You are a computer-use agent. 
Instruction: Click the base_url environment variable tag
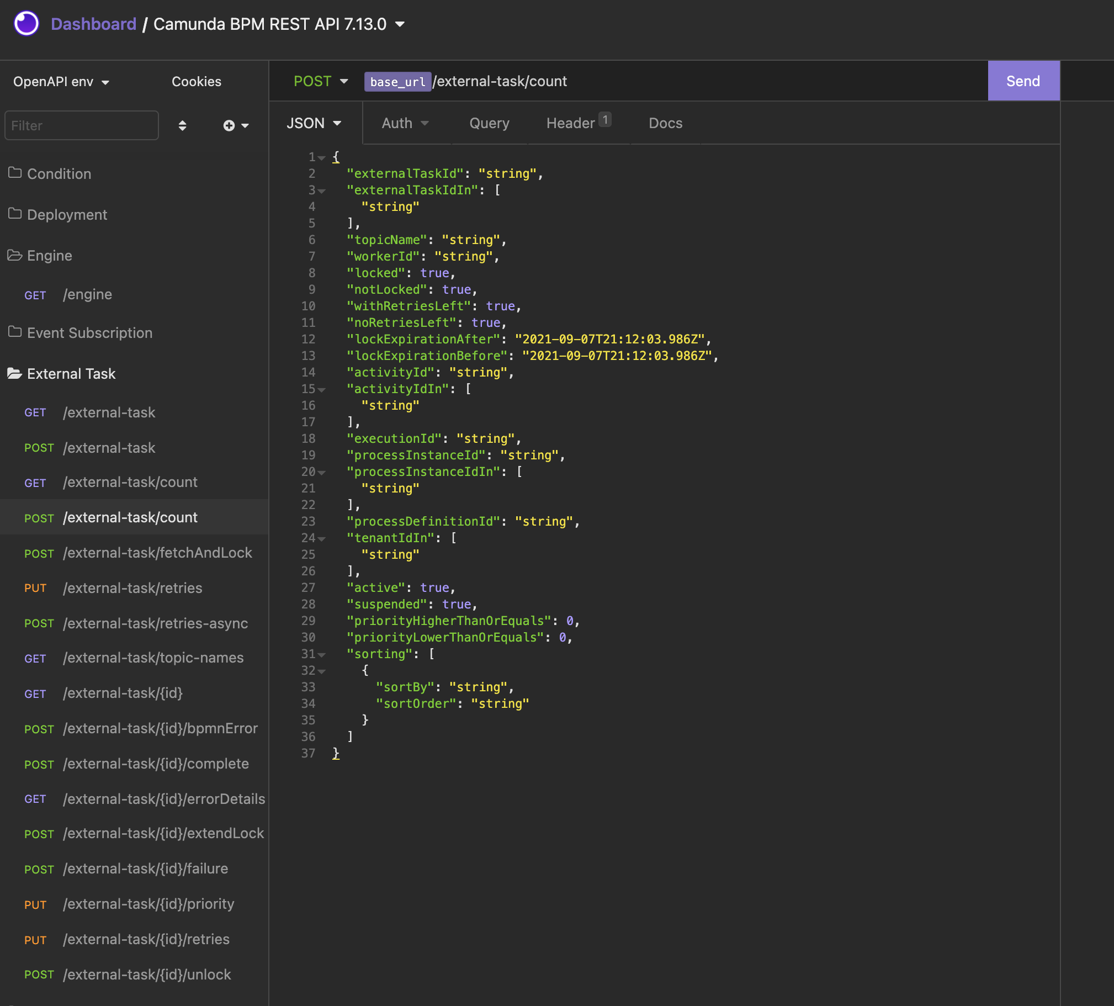tap(397, 82)
